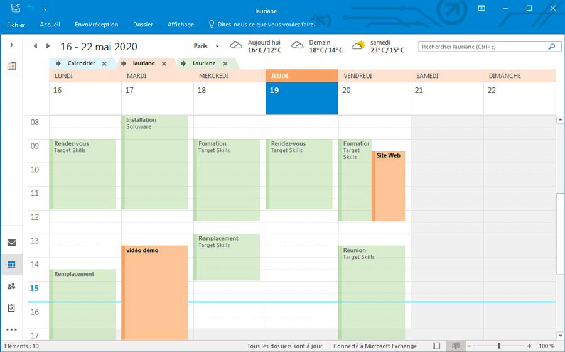Open the Affichage ribbon tab
Screen dimensions: 565x352
(x=181, y=25)
